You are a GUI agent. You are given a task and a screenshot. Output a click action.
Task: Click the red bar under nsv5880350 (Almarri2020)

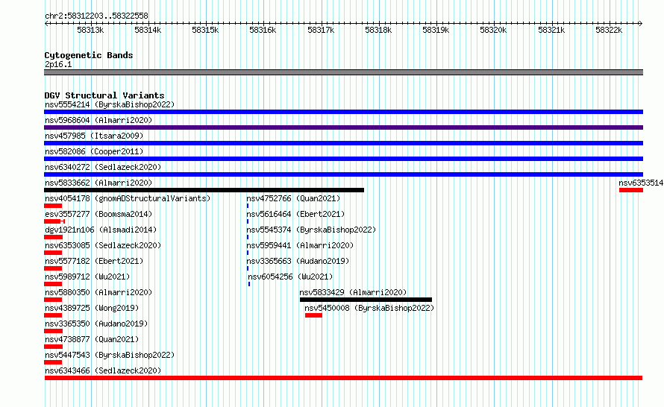[x=53, y=300]
